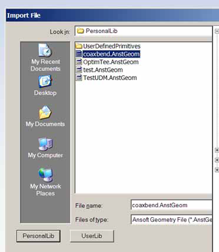Image resolution: width=219 pixels, height=252 pixels.
Task: Open the Look in folder dropdown
Action: 144,31
